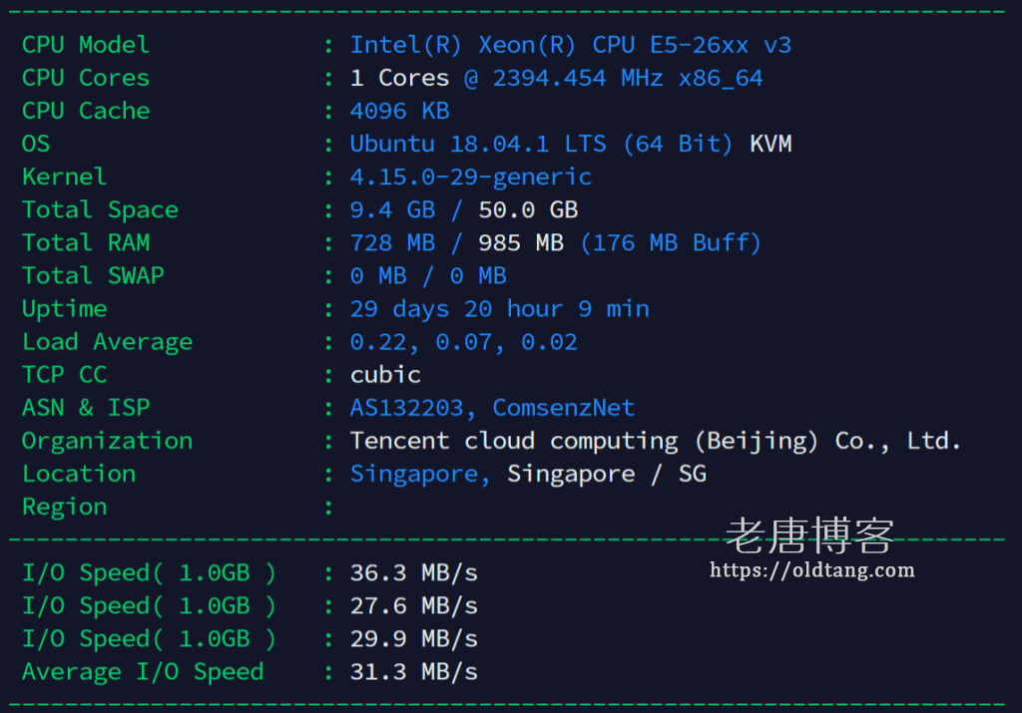Select the '0 MB / 0 MB' swap value
This screenshot has height=713, width=1022.
click(428, 276)
